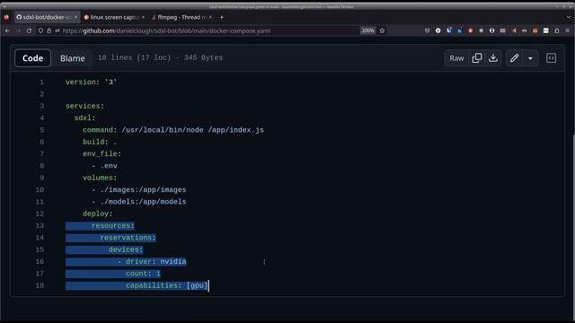Image resolution: width=575 pixels, height=323 pixels.
Task: Close the ffmpeg Thread tab
Action: tap(210, 17)
